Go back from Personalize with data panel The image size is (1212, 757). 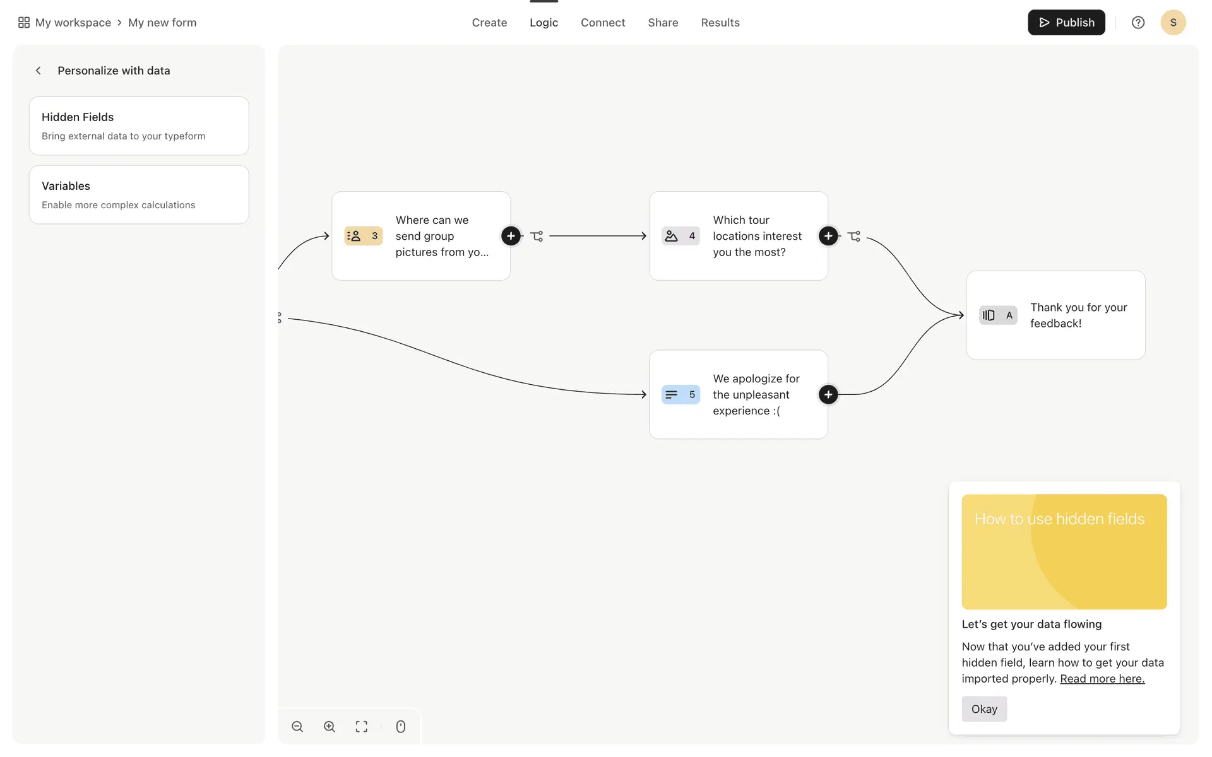tap(39, 71)
